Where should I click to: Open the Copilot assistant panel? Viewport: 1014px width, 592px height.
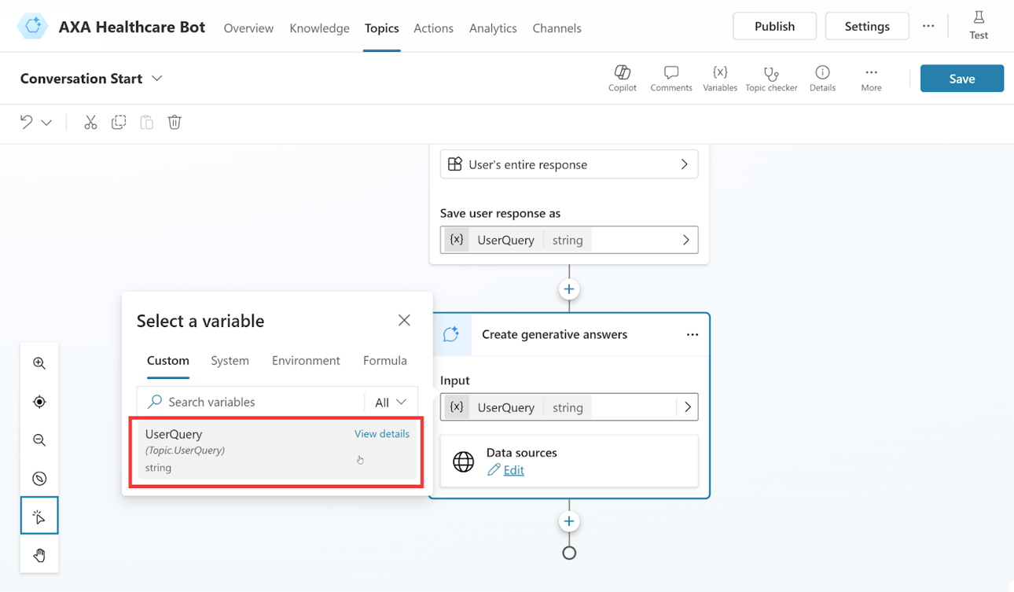pyautogui.click(x=622, y=78)
